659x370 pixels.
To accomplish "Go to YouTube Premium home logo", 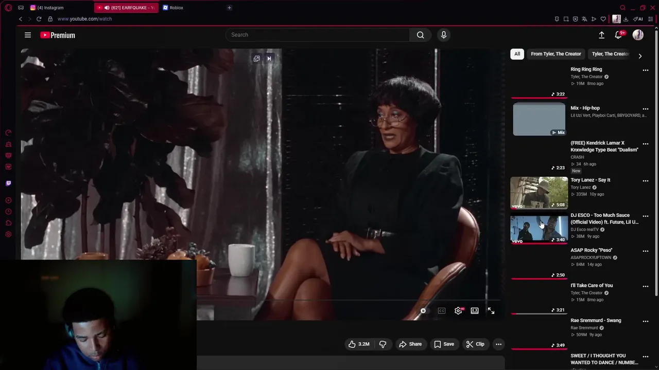I will click(58, 35).
